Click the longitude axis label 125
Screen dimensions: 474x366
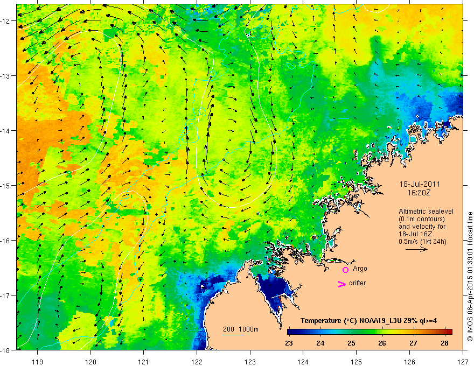tap(357, 362)
